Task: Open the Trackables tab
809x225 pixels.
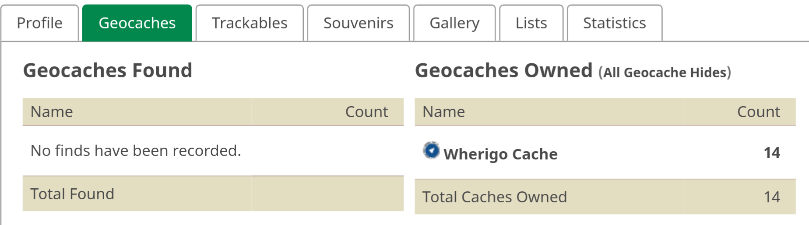Action: click(250, 23)
